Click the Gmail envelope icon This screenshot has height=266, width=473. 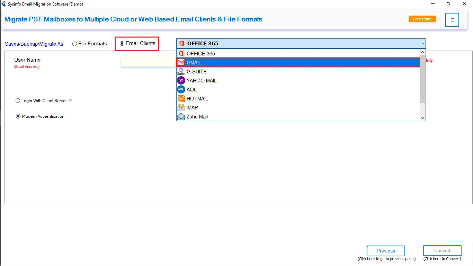tap(181, 63)
